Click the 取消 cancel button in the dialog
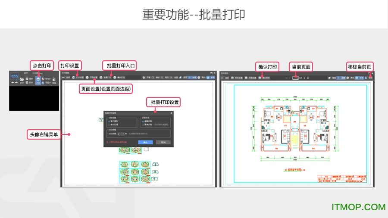Viewport: 388px width, 218px height. coord(163,142)
